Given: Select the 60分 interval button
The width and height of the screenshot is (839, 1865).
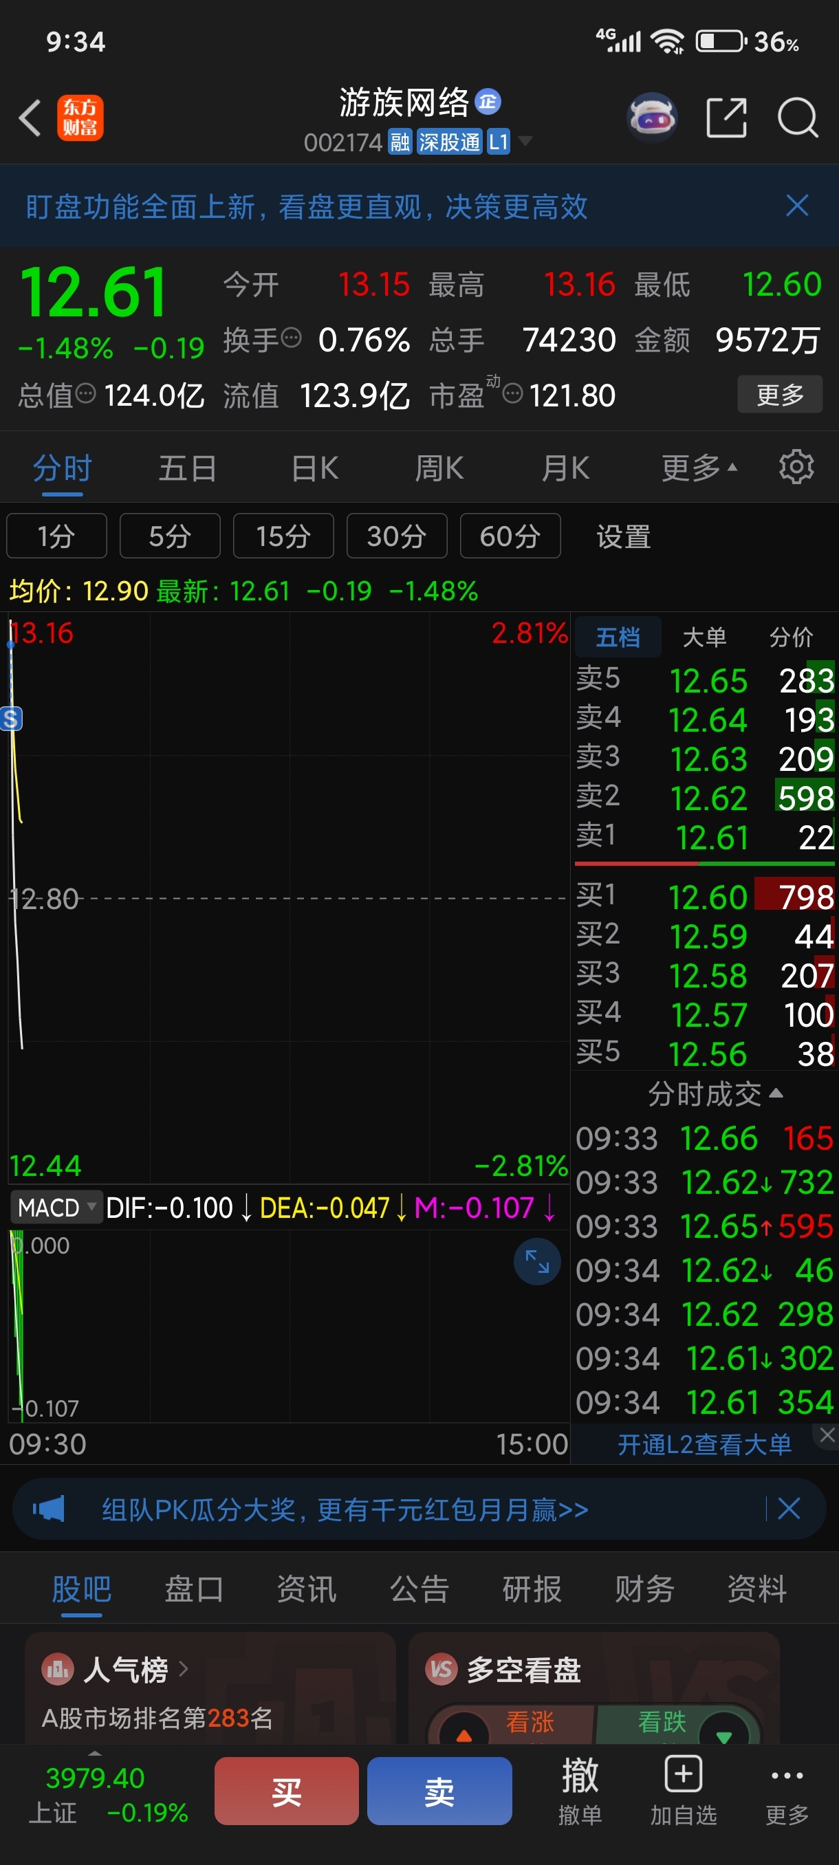Looking at the screenshot, I should (510, 536).
